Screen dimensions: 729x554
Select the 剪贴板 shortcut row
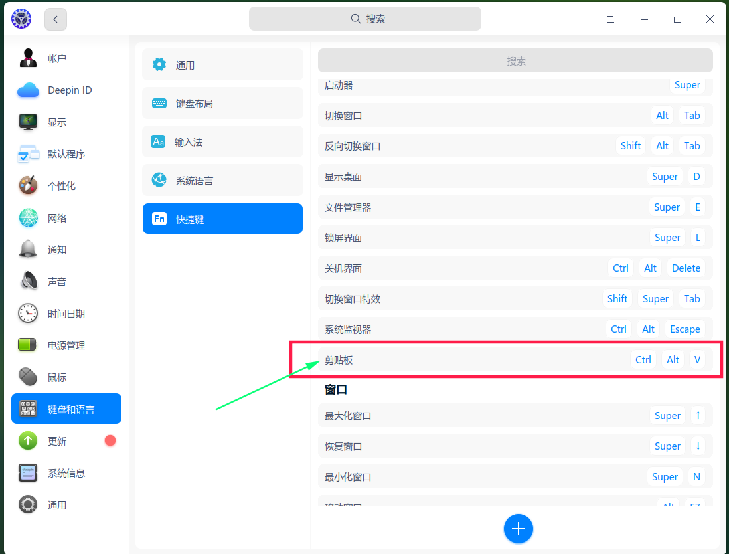click(x=515, y=360)
